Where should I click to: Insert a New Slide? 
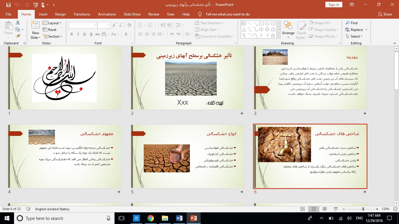[x=35, y=28]
